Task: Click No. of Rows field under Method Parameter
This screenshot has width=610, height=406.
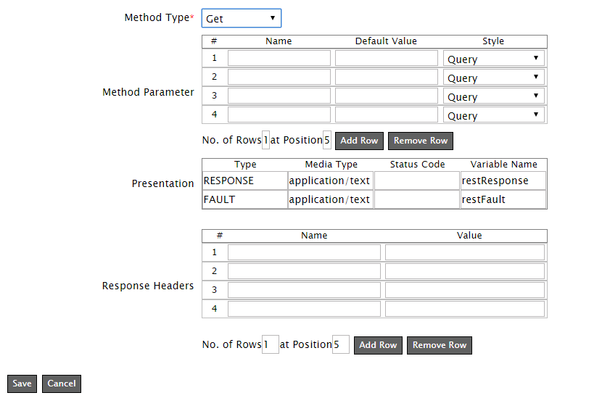Action: [x=265, y=140]
